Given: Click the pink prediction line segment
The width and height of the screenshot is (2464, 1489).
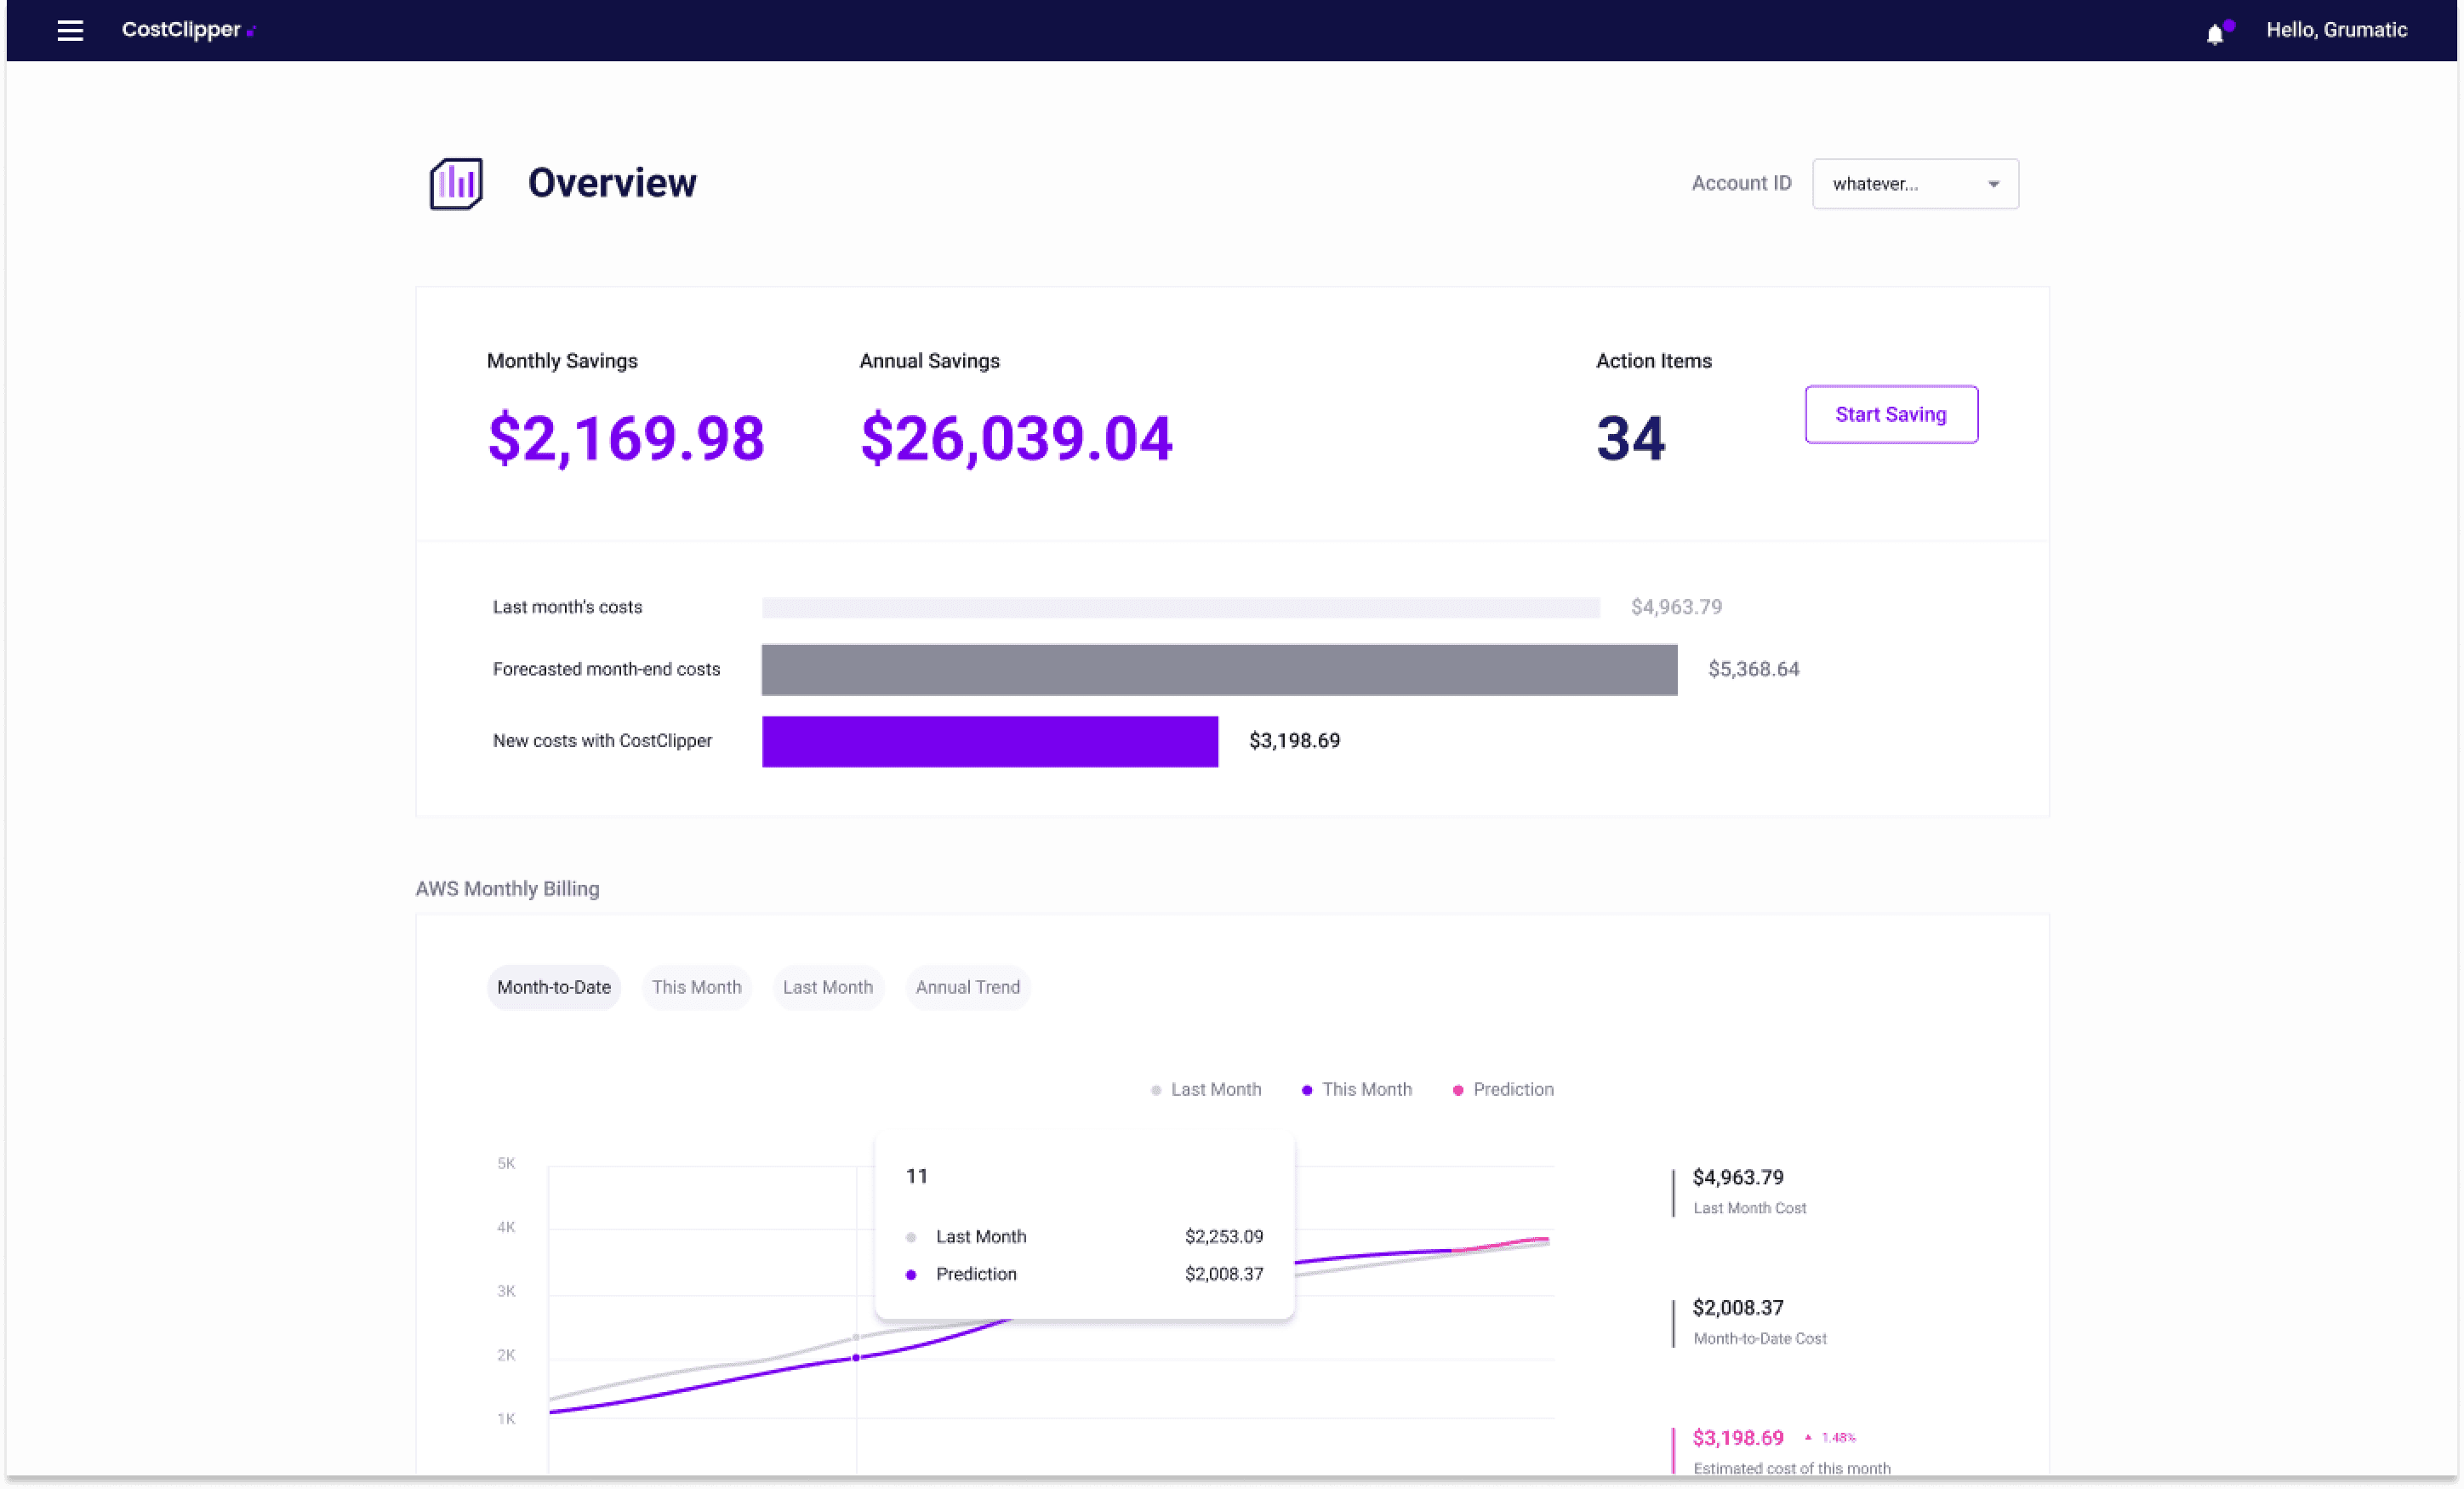Looking at the screenshot, I should [1500, 1245].
